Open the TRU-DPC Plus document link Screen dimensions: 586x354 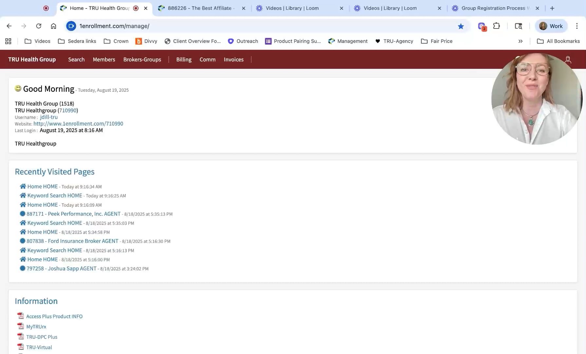coord(42,337)
